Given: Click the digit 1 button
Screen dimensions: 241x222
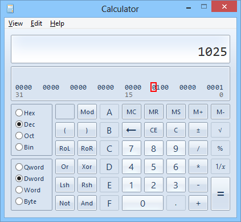Looking at the screenshot, I should pos(132,185).
